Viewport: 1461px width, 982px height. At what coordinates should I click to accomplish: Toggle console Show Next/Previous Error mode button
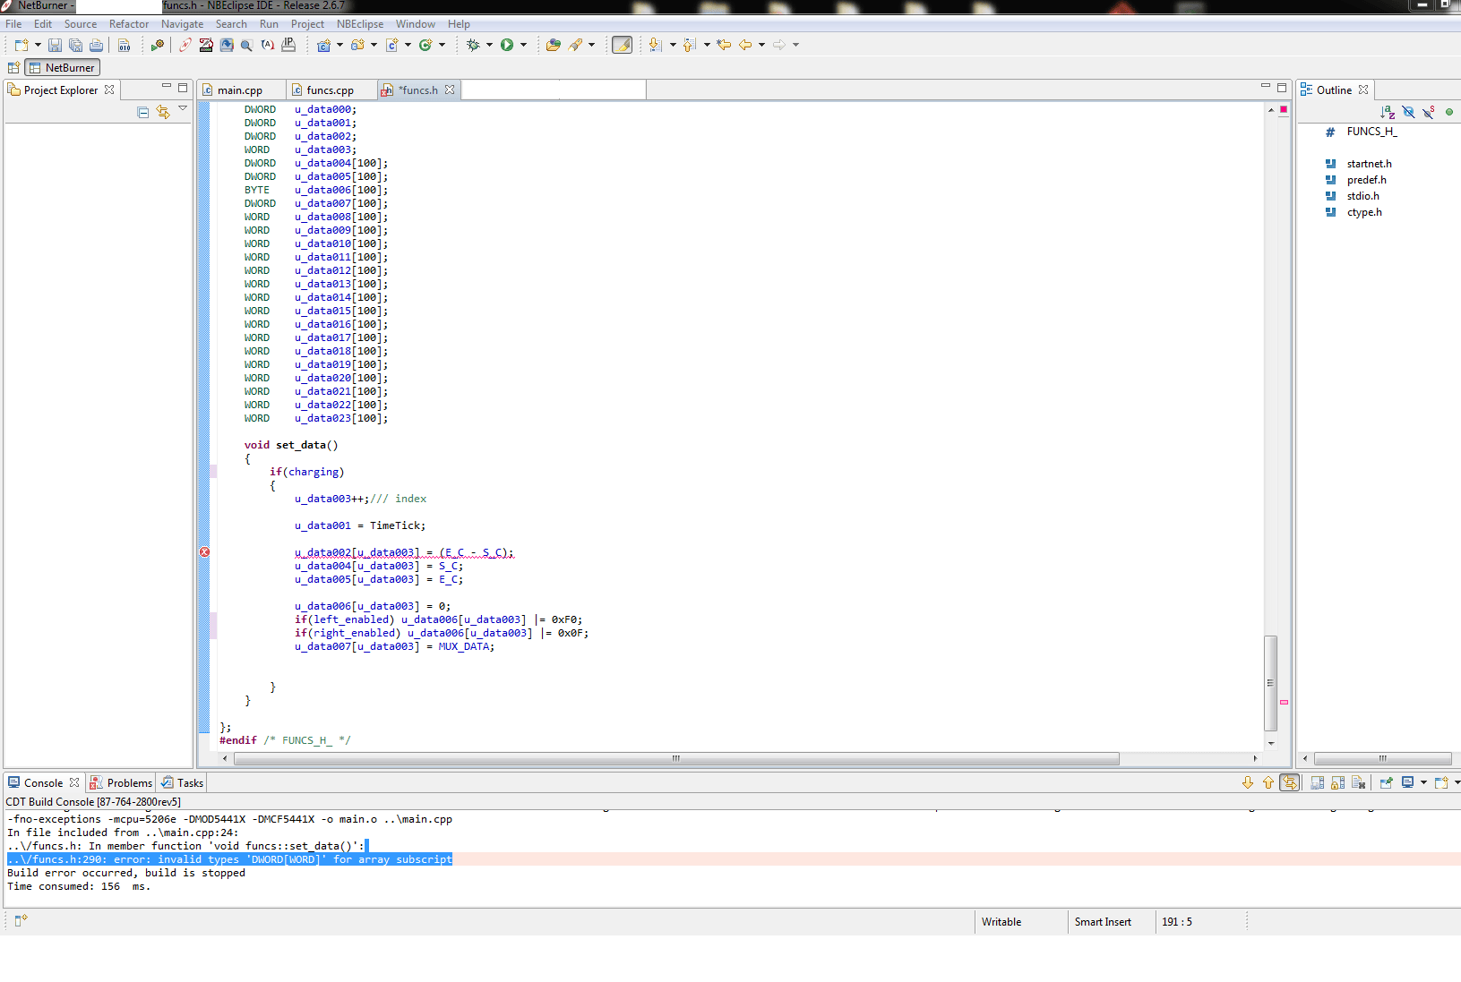pyautogui.click(x=1290, y=782)
